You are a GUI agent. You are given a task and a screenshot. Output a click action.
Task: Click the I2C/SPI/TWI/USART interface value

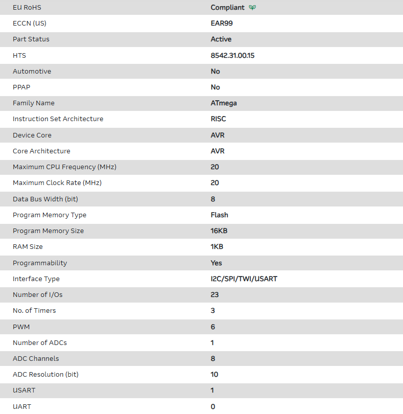pyautogui.click(x=244, y=279)
